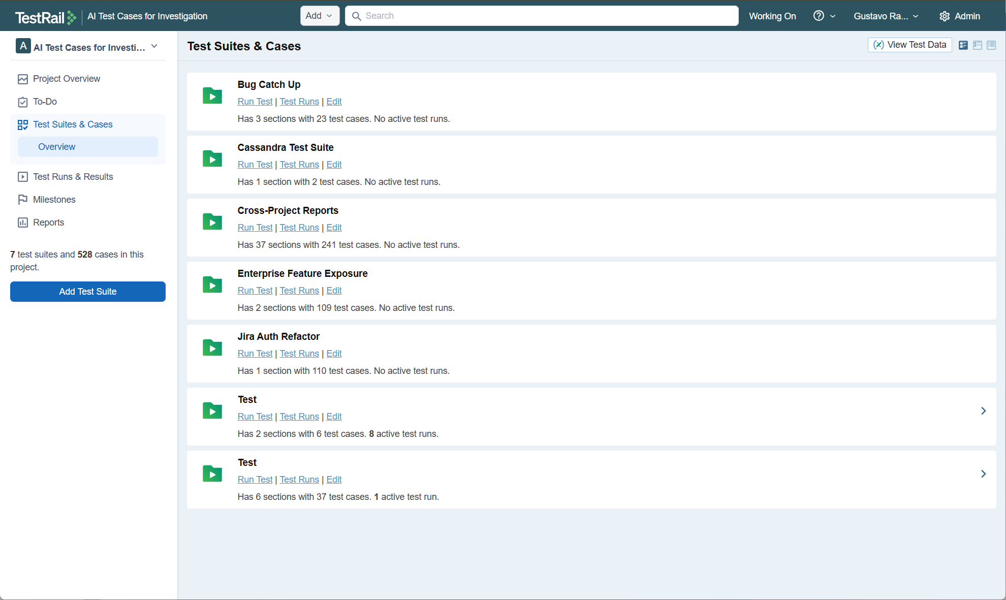The width and height of the screenshot is (1006, 600).
Task: Open Project Overview in sidebar
Action: [x=66, y=79]
